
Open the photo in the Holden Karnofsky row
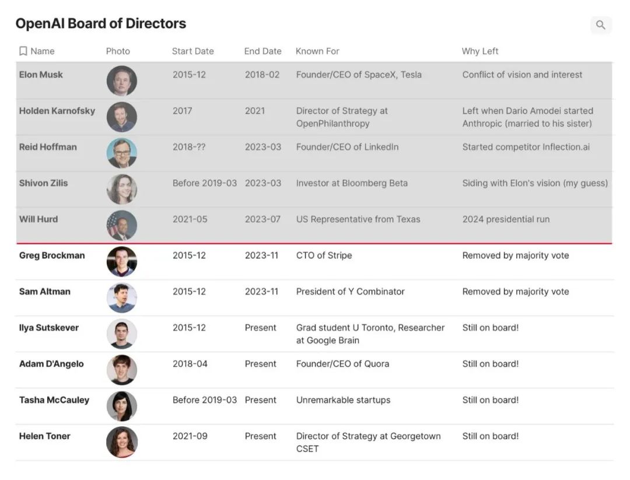[122, 117]
